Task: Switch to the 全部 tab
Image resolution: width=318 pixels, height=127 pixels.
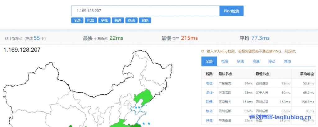Action: 209,61
